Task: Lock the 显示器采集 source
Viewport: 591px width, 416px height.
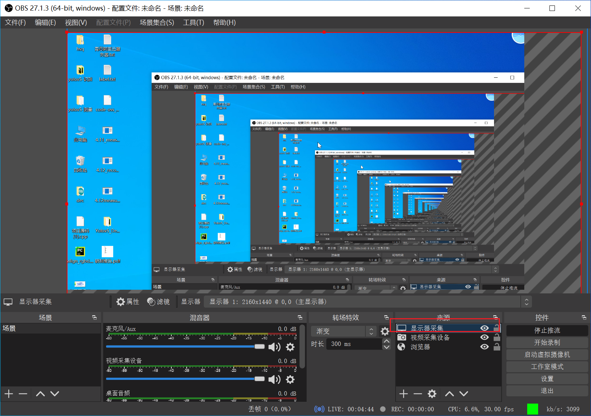Action: 497,327
